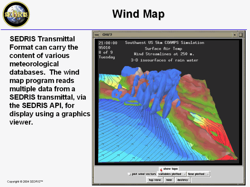Click the Southwest US 5km COAMPS Simulation heading

pyautogui.click(x=164, y=43)
